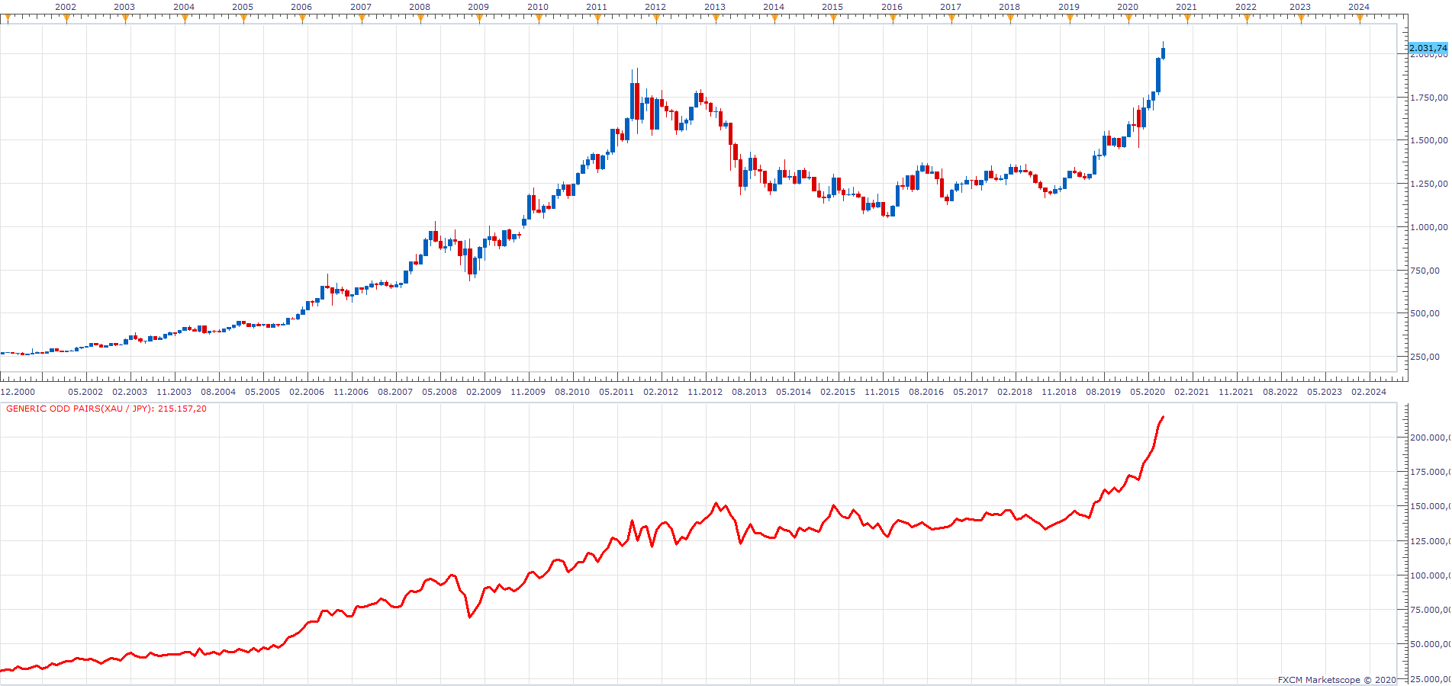
Task: Click the 02.2021 date axis label
Action: click(x=1192, y=392)
